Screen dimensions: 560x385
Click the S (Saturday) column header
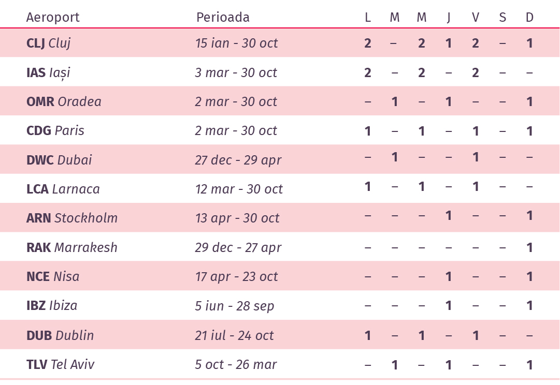pyautogui.click(x=502, y=18)
